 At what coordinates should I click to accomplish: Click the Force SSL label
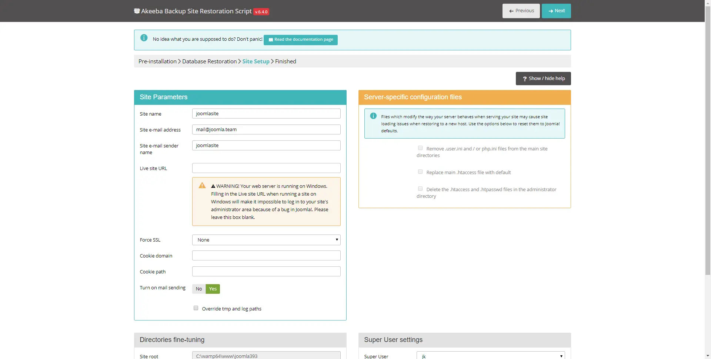click(x=150, y=240)
